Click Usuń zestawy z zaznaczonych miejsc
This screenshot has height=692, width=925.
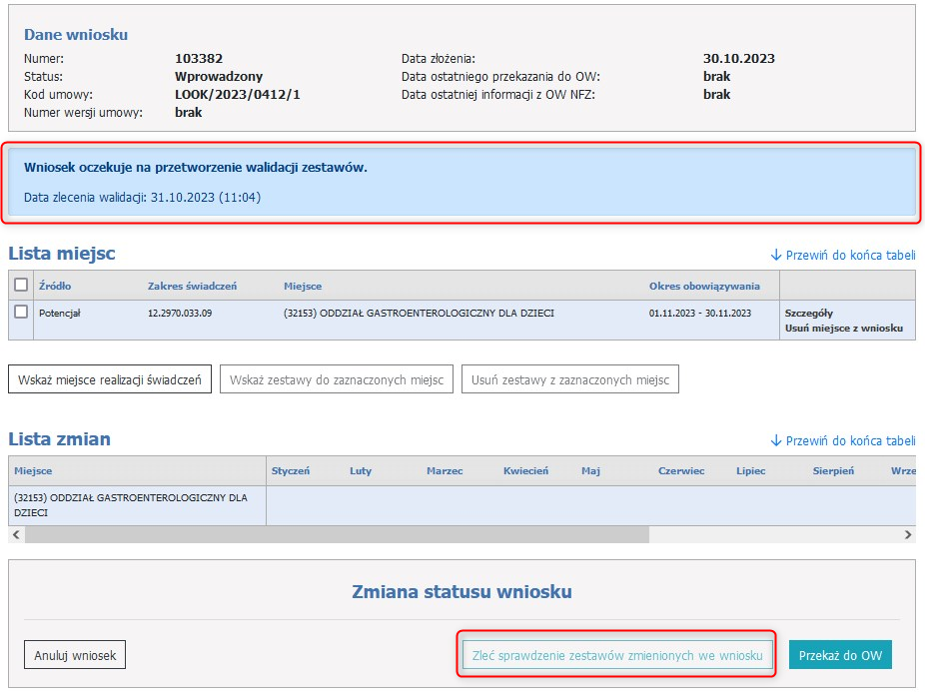click(569, 379)
